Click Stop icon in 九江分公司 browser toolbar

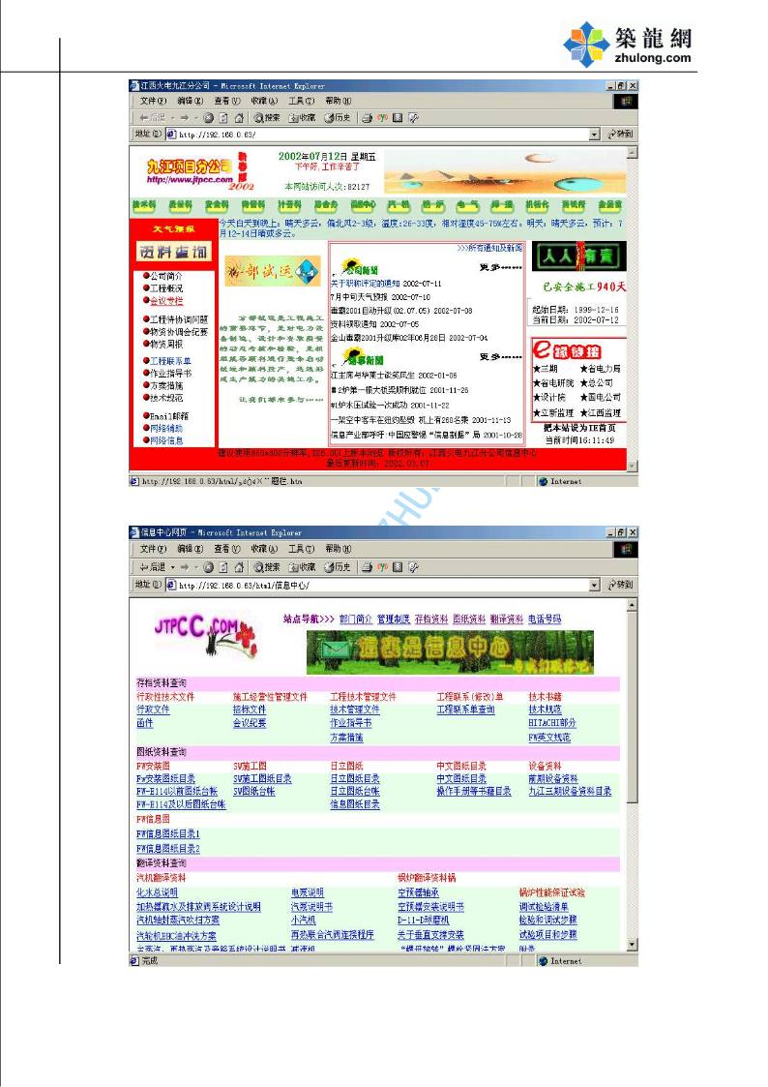pyautogui.click(x=209, y=118)
